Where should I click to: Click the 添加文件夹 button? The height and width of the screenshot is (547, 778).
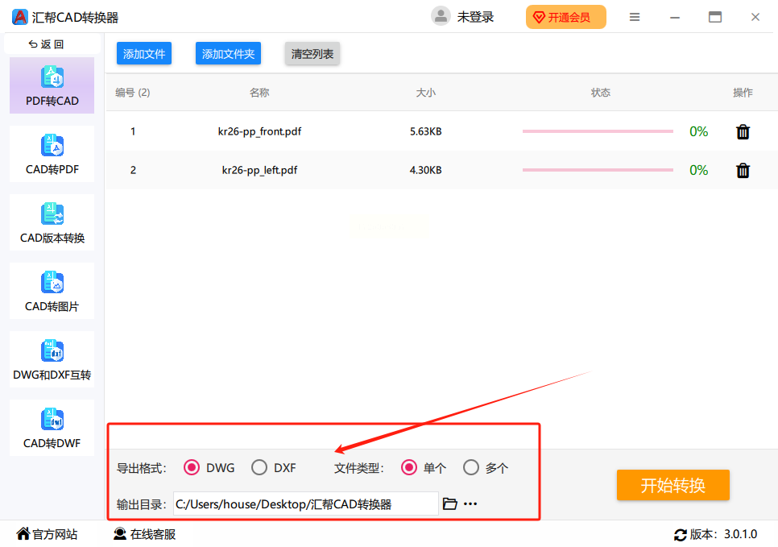tap(228, 54)
